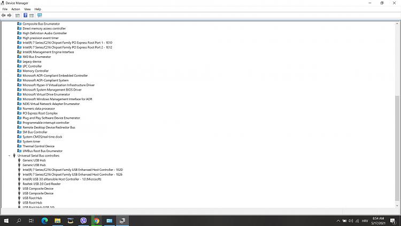Click the Forward arrow toolbar icon

[x=10, y=16]
